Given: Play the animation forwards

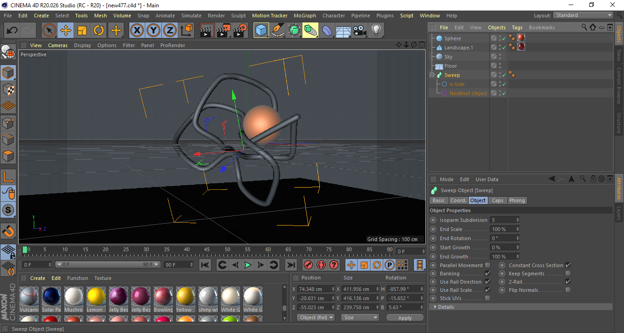Looking at the screenshot, I should tap(248, 265).
